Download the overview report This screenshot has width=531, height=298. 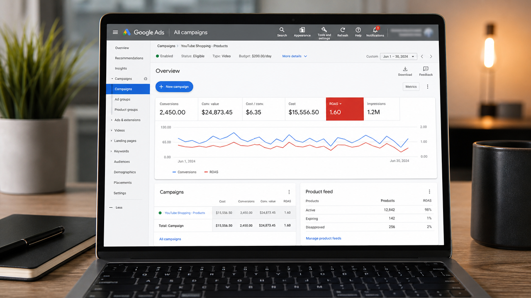point(405,71)
